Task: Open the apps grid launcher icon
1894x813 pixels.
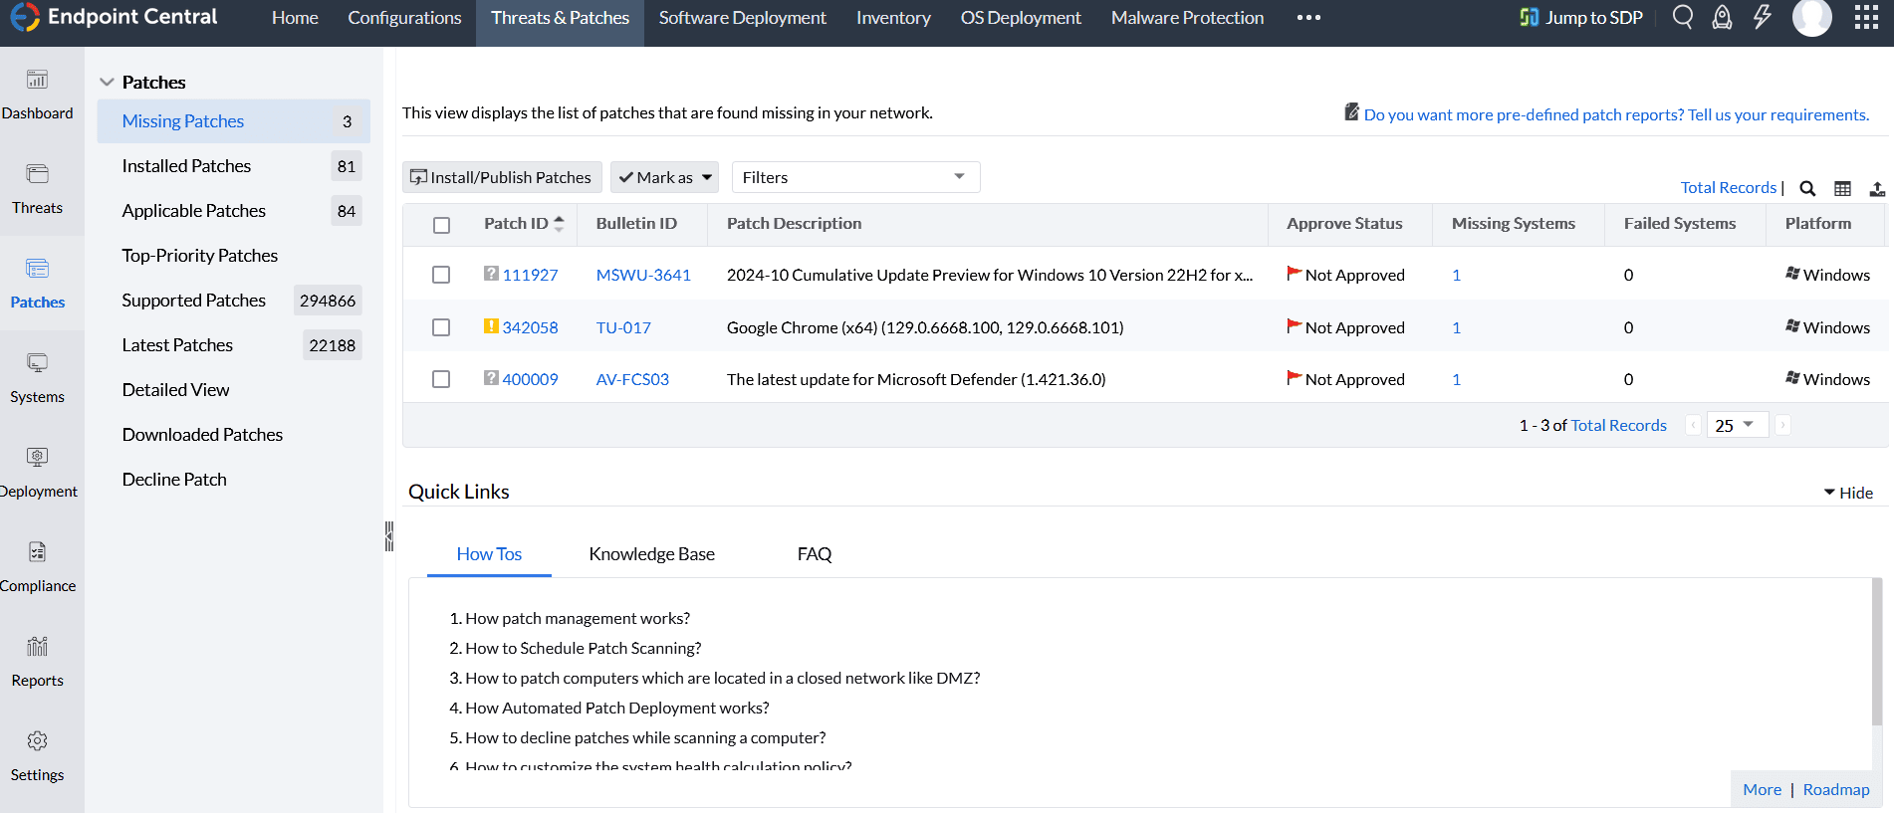Action: [x=1866, y=18]
